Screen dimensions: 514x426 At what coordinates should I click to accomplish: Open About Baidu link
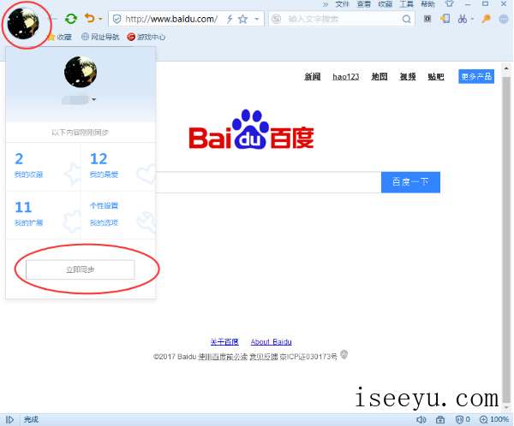coord(271,342)
